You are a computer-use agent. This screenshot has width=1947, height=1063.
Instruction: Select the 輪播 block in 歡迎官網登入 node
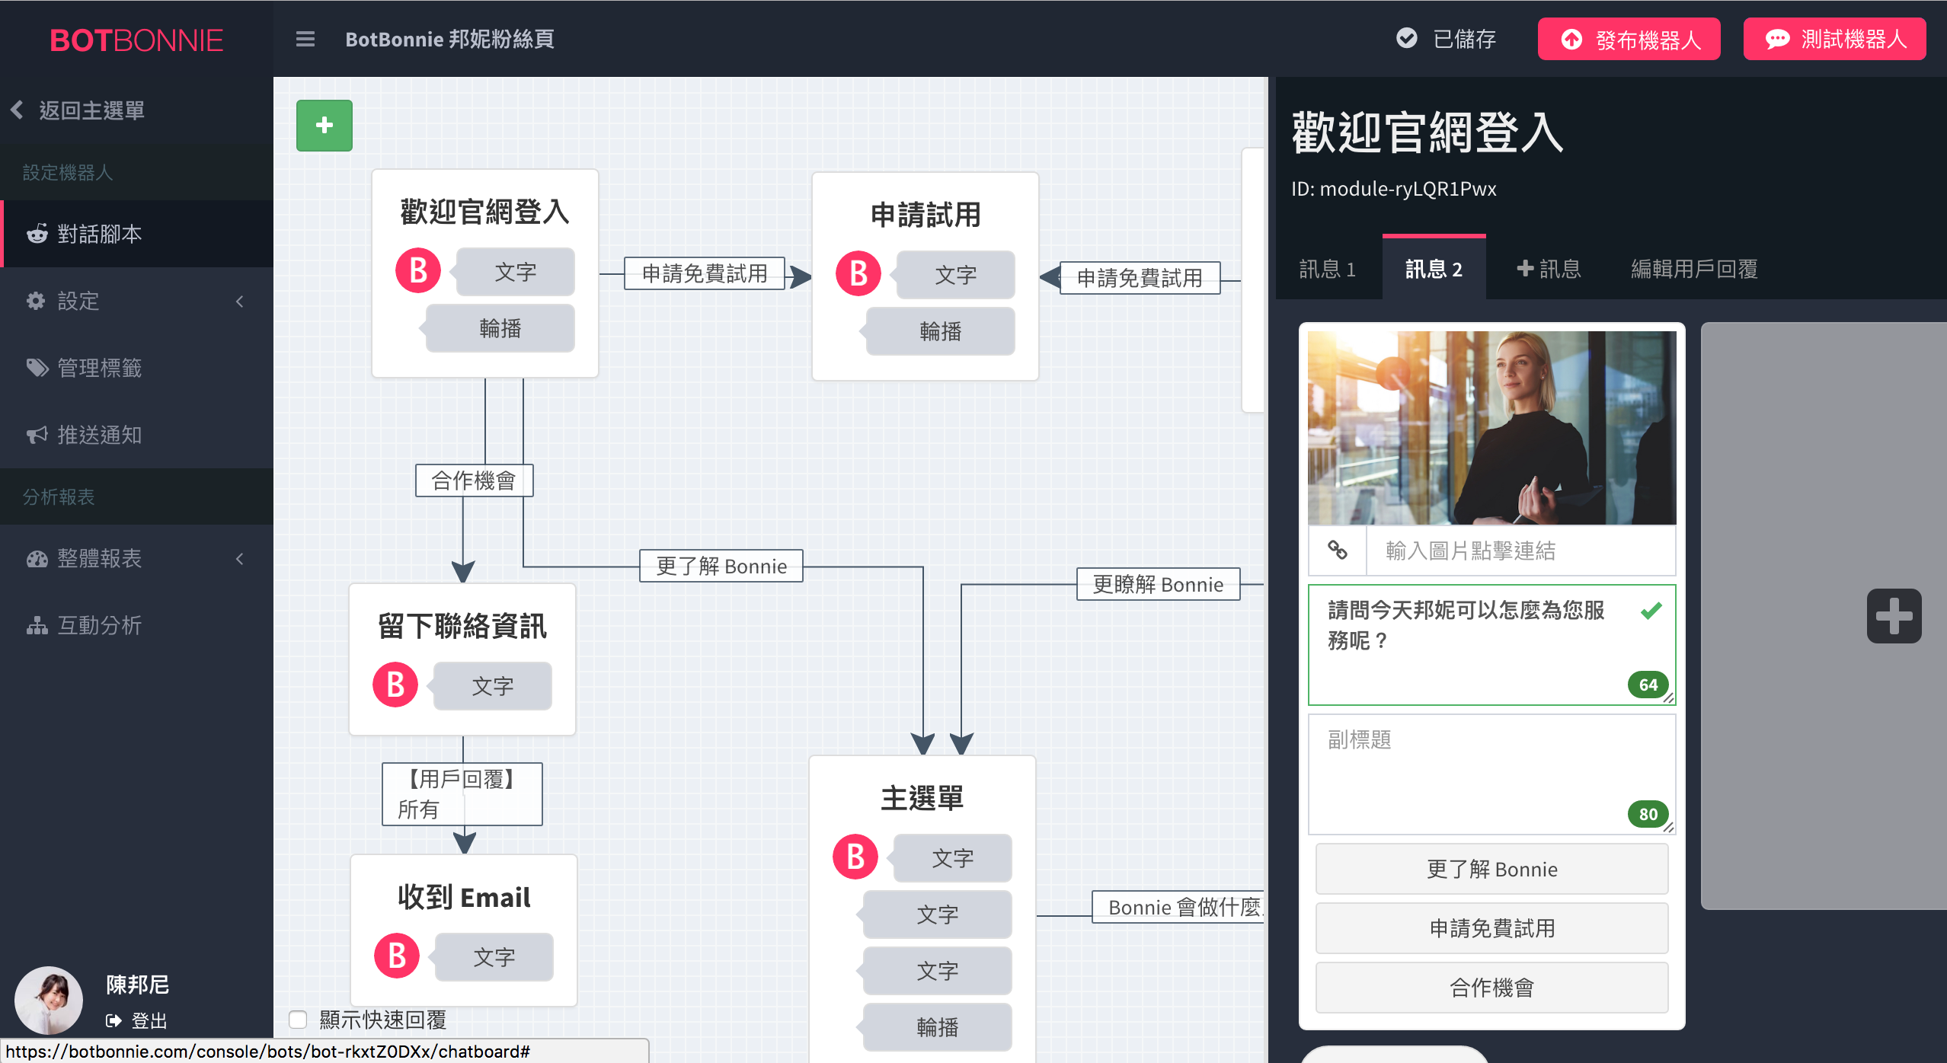500,328
